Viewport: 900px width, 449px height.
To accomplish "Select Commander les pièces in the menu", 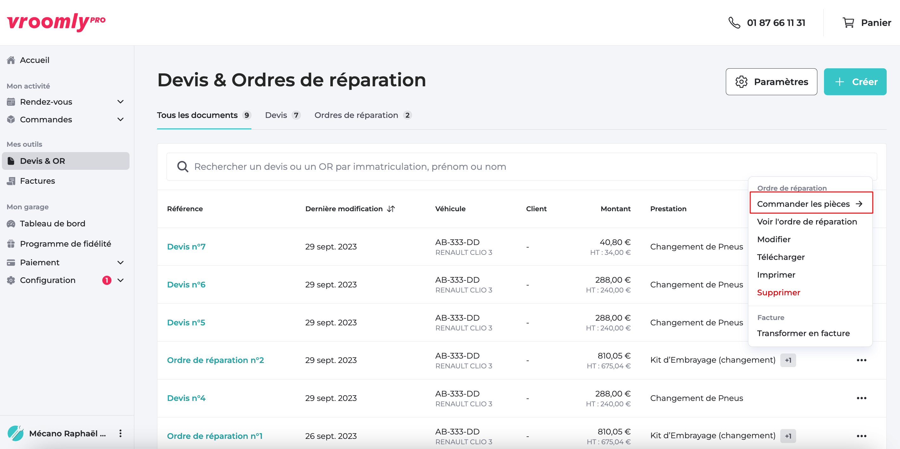I will [x=804, y=204].
